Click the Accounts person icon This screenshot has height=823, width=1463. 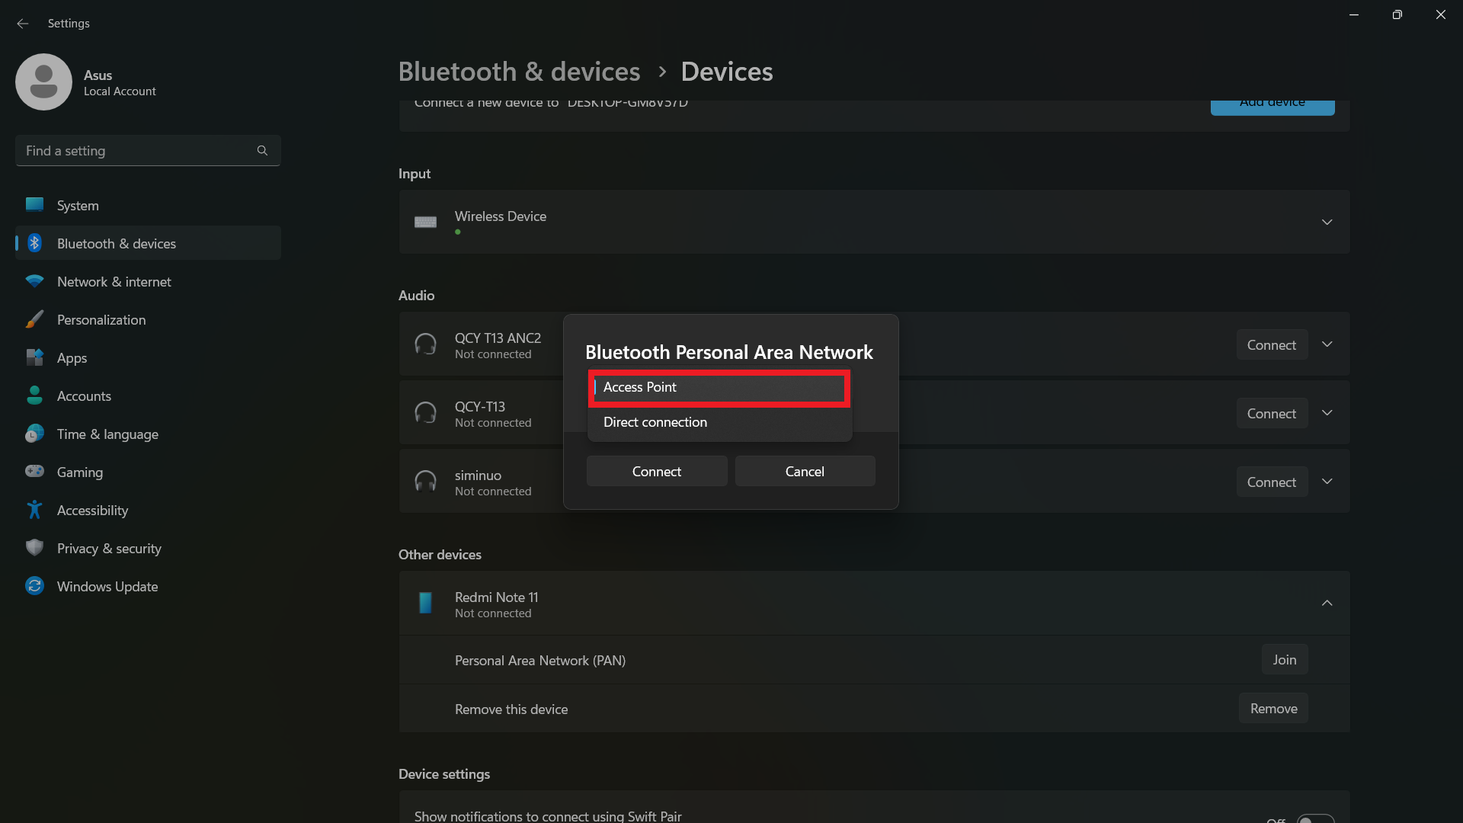(34, 395)
